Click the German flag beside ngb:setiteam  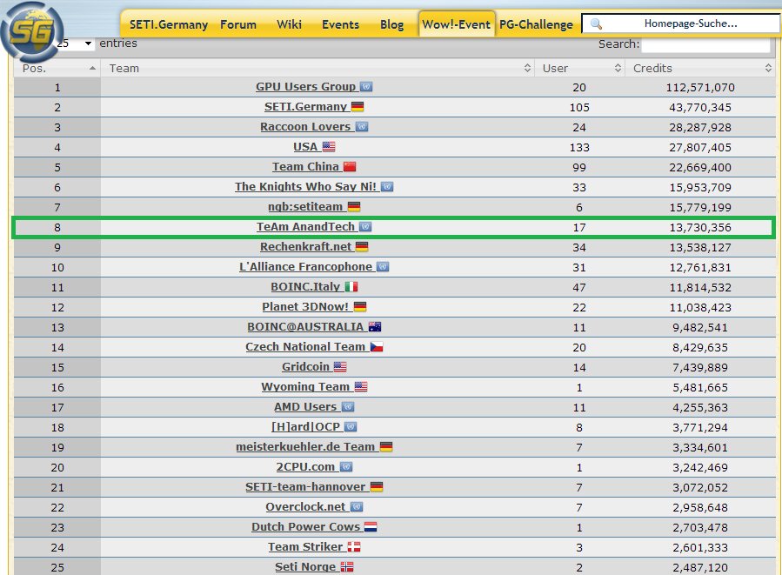point(354,206)
